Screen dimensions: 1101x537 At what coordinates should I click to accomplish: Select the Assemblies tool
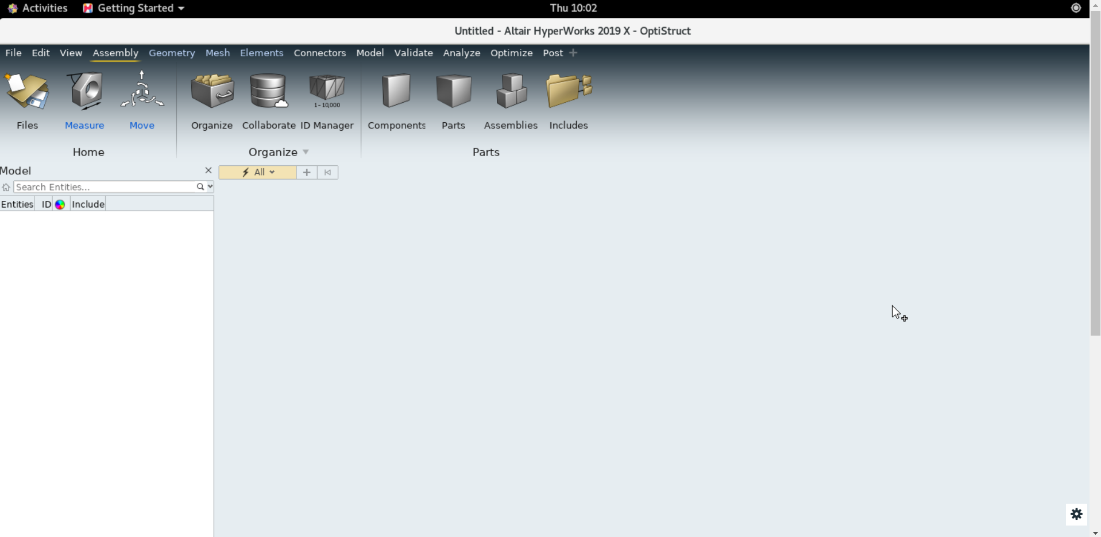coord(511,91)
